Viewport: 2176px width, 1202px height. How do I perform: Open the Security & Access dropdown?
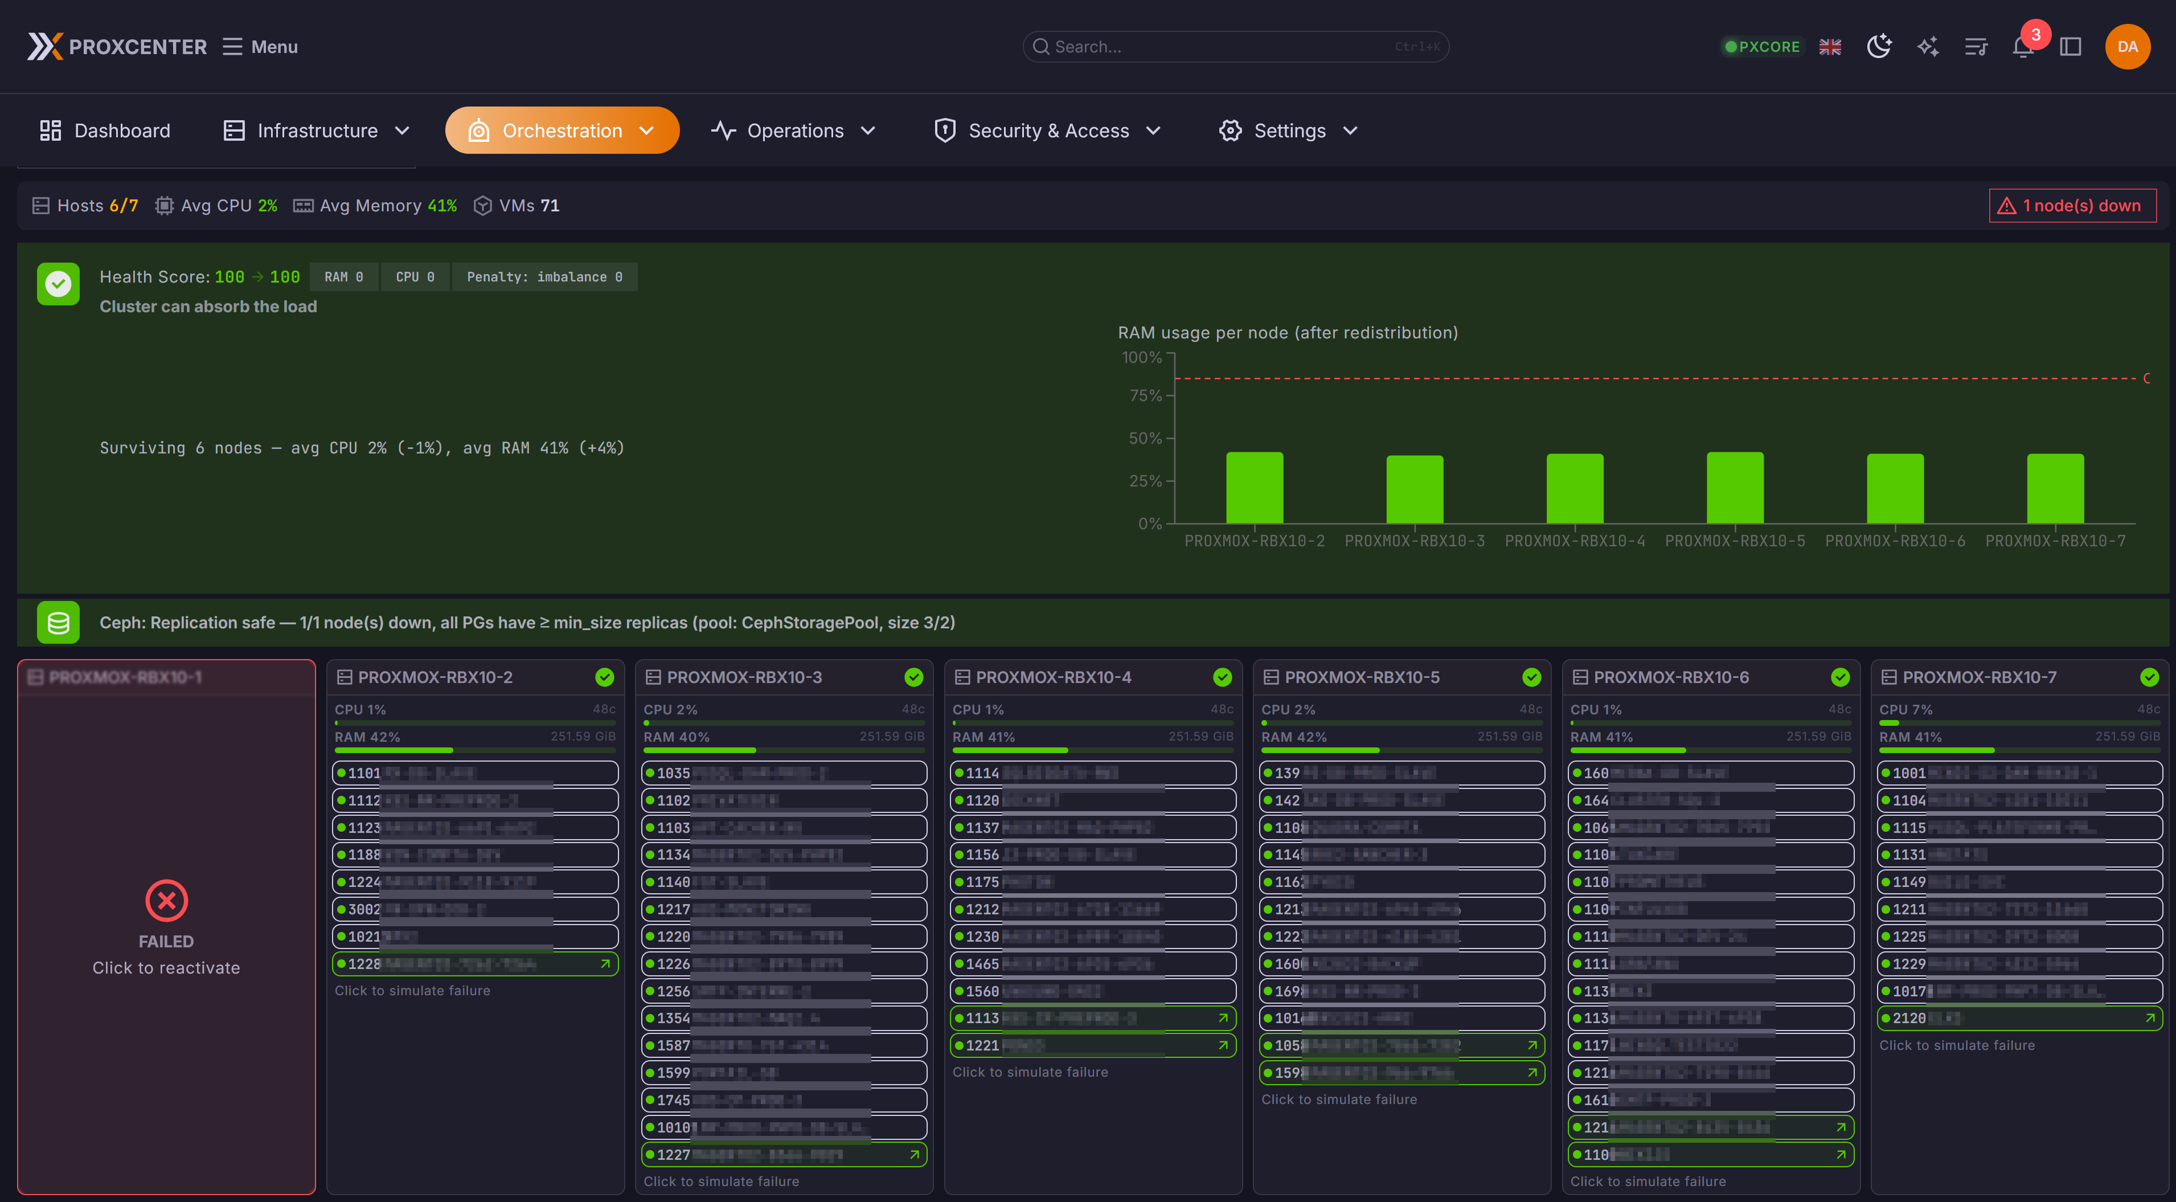pos(1047,130)
